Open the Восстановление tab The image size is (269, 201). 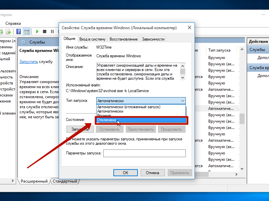[123, 39]
